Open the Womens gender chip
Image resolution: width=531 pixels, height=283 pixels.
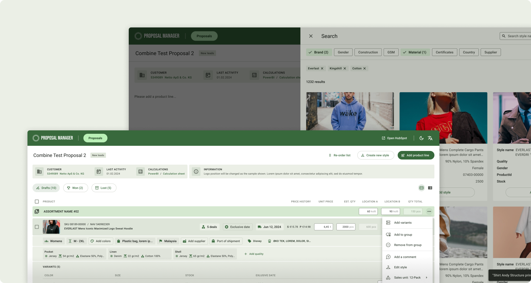click(x=54, y=241)
